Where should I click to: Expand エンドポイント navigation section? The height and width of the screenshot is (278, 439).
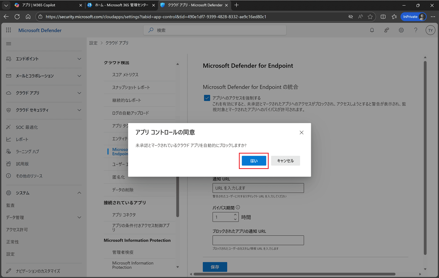[x=79, y=59]
